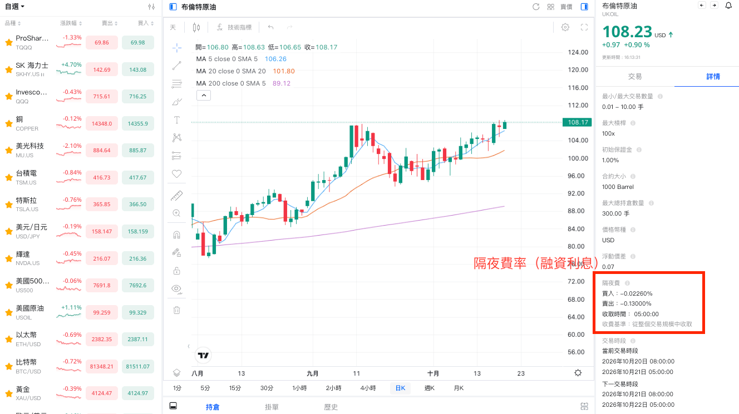Open the notification bell icon
The width and height of the screenshot is (739, 414).
coord(728,6)
